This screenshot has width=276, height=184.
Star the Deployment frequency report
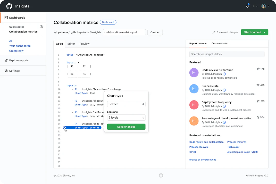(x=258, y=101)
